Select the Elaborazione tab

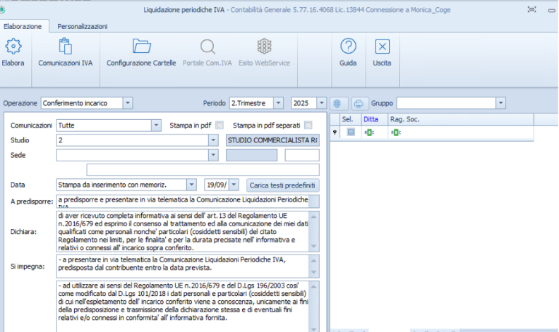click(23, 26)
